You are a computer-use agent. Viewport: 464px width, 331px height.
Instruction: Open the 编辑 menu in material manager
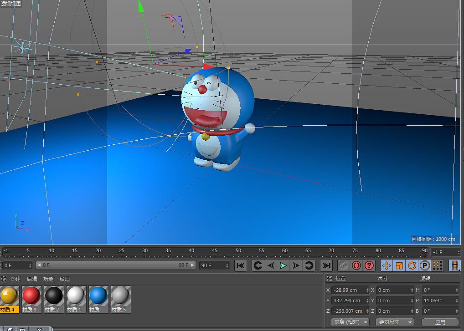coord(32,279)
